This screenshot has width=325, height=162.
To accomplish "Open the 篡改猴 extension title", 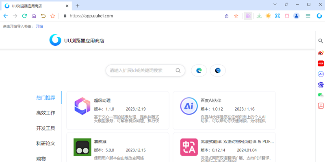I will 100,142.
